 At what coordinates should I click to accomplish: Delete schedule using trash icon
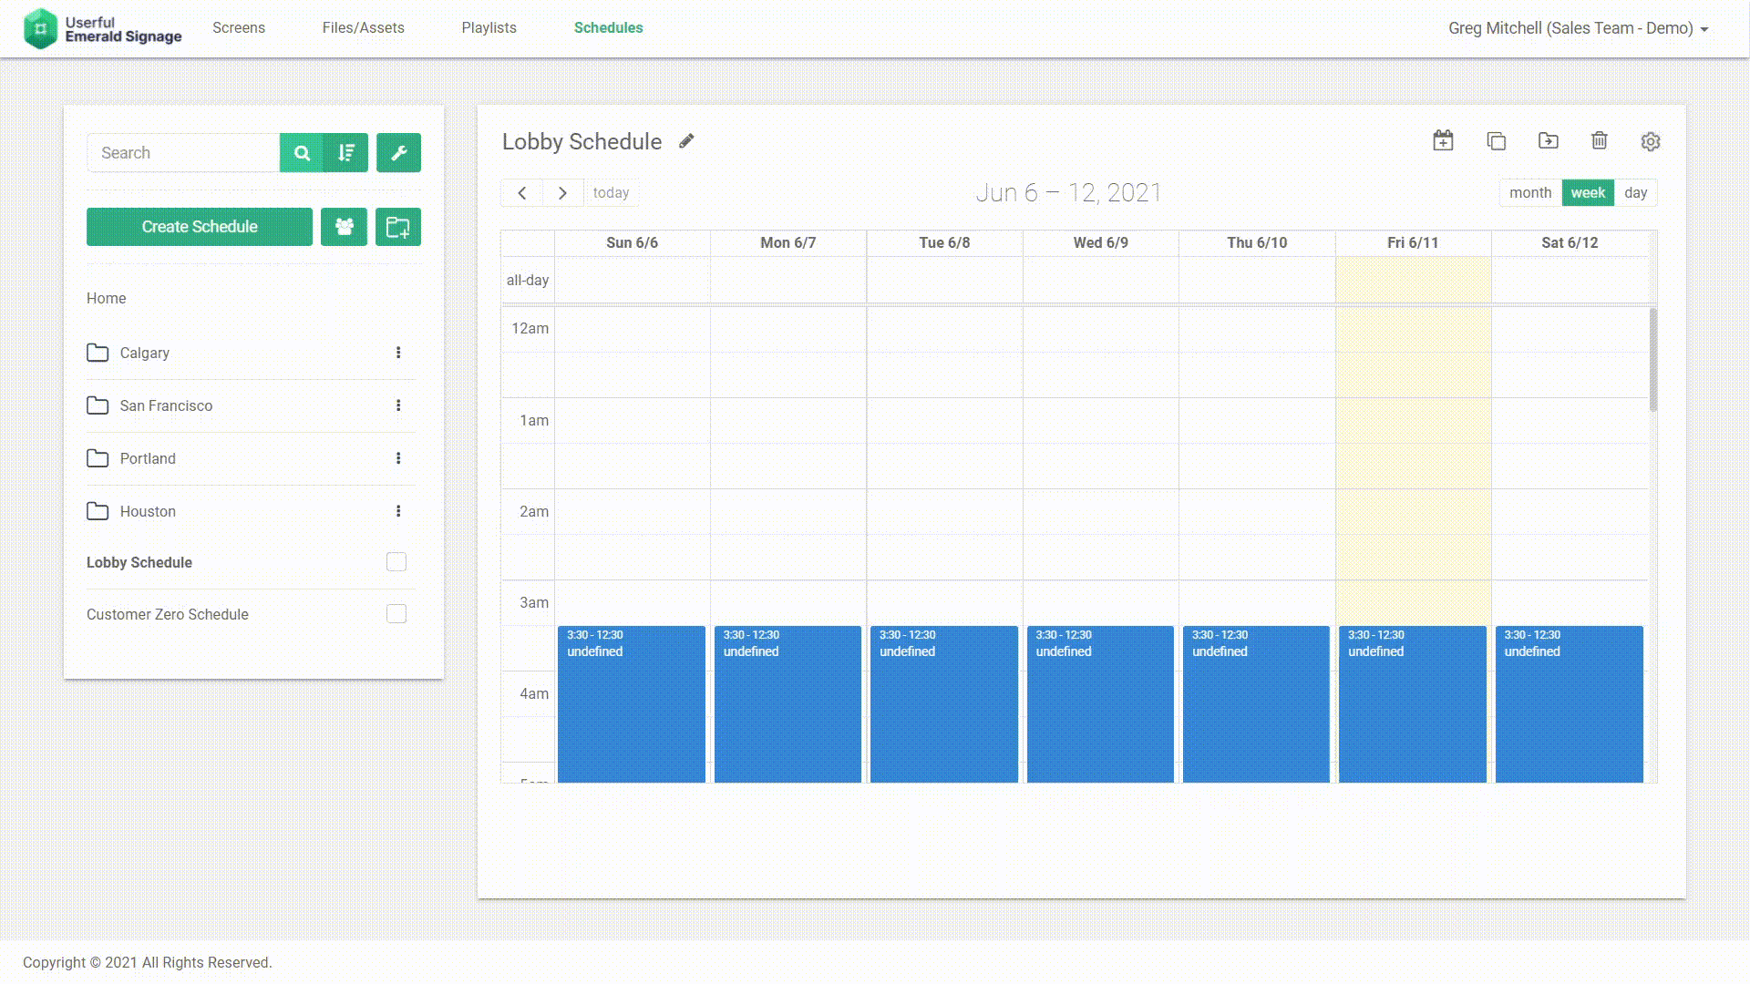(1599, 140)
